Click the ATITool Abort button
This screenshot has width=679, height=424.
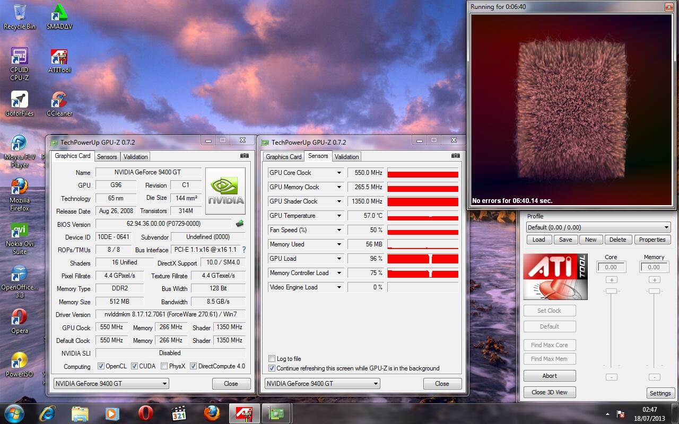pyautogui.click(x=550, y=376)
